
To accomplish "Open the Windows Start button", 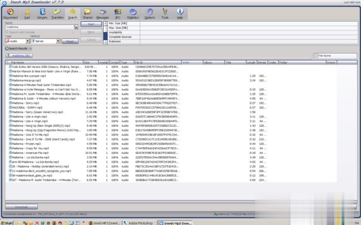I will (x=7, y=223).
